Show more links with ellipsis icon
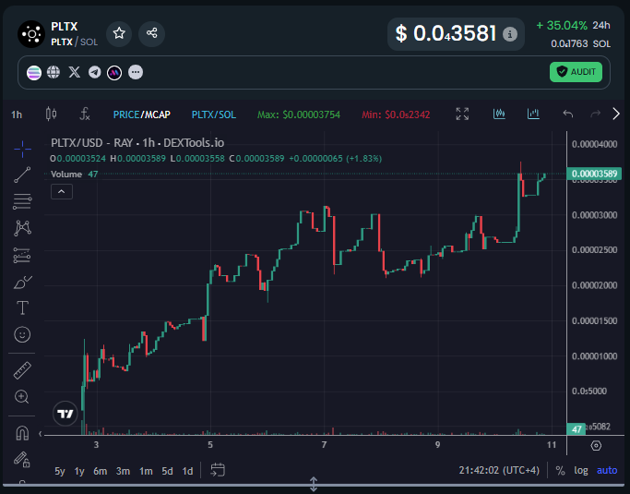 click(136, 72)
